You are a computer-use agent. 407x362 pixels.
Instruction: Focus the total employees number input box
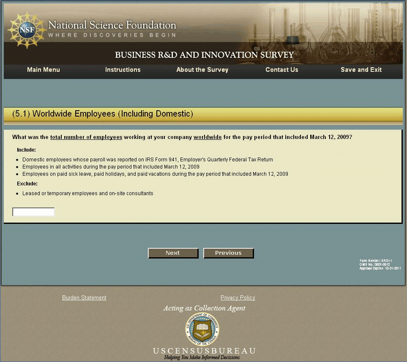[x=33, y=212]
